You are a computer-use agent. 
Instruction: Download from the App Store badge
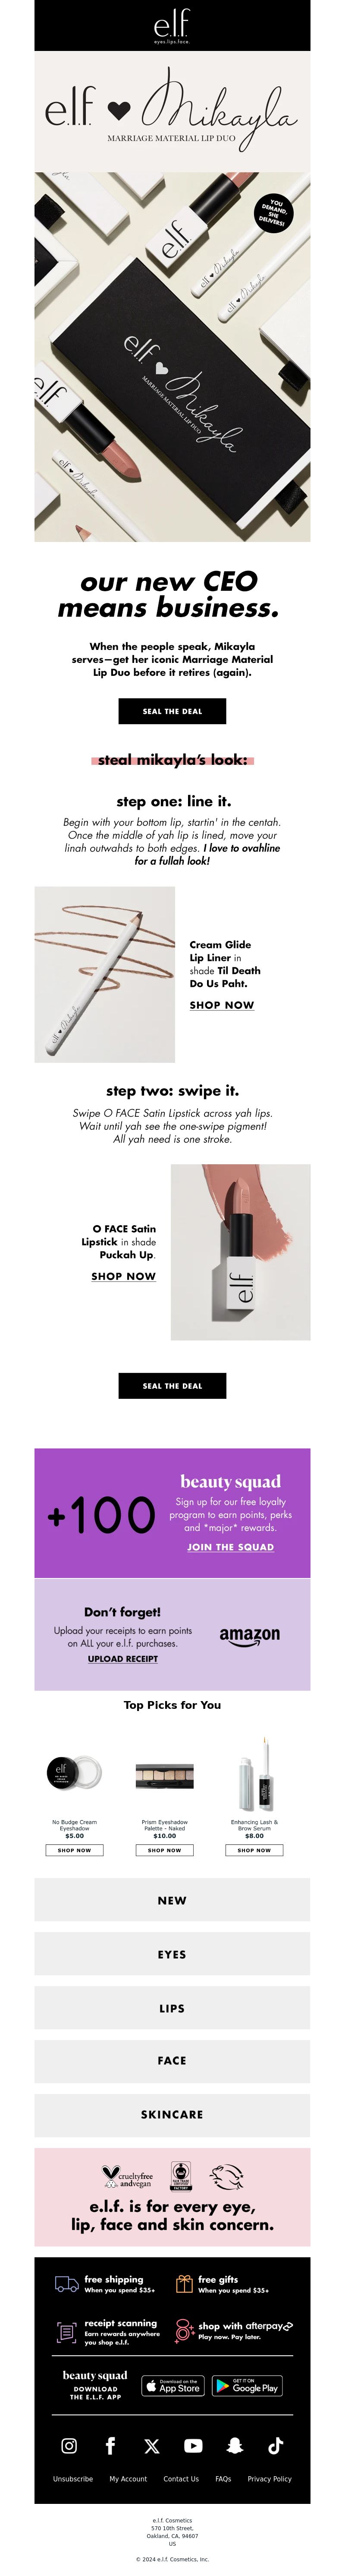pyautogui.click(x=173, y=2386)
